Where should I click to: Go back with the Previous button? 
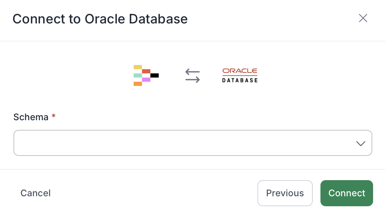(285, 193)
